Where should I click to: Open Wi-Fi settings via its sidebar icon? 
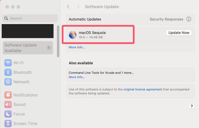click(8, 63)
